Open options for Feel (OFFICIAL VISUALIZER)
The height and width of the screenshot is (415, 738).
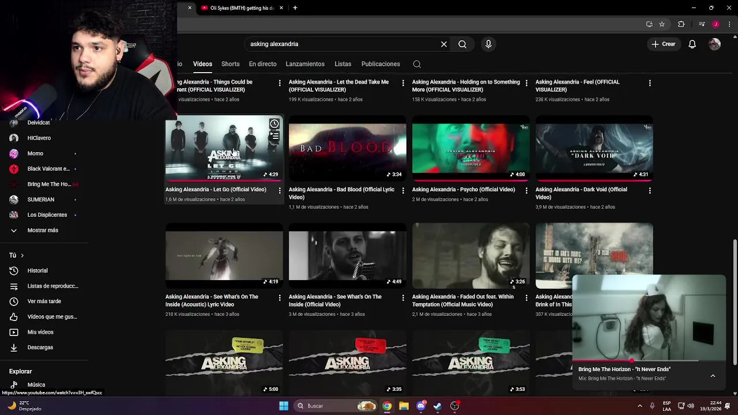pyautogui.click(x=650, y=83)
